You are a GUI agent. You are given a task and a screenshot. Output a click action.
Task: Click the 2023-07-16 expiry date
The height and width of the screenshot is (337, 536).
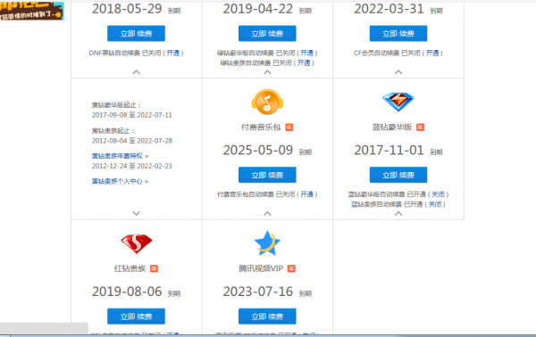[x=258, y=292]
